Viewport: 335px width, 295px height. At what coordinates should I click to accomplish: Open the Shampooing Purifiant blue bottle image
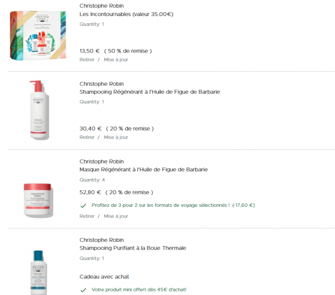39,272
